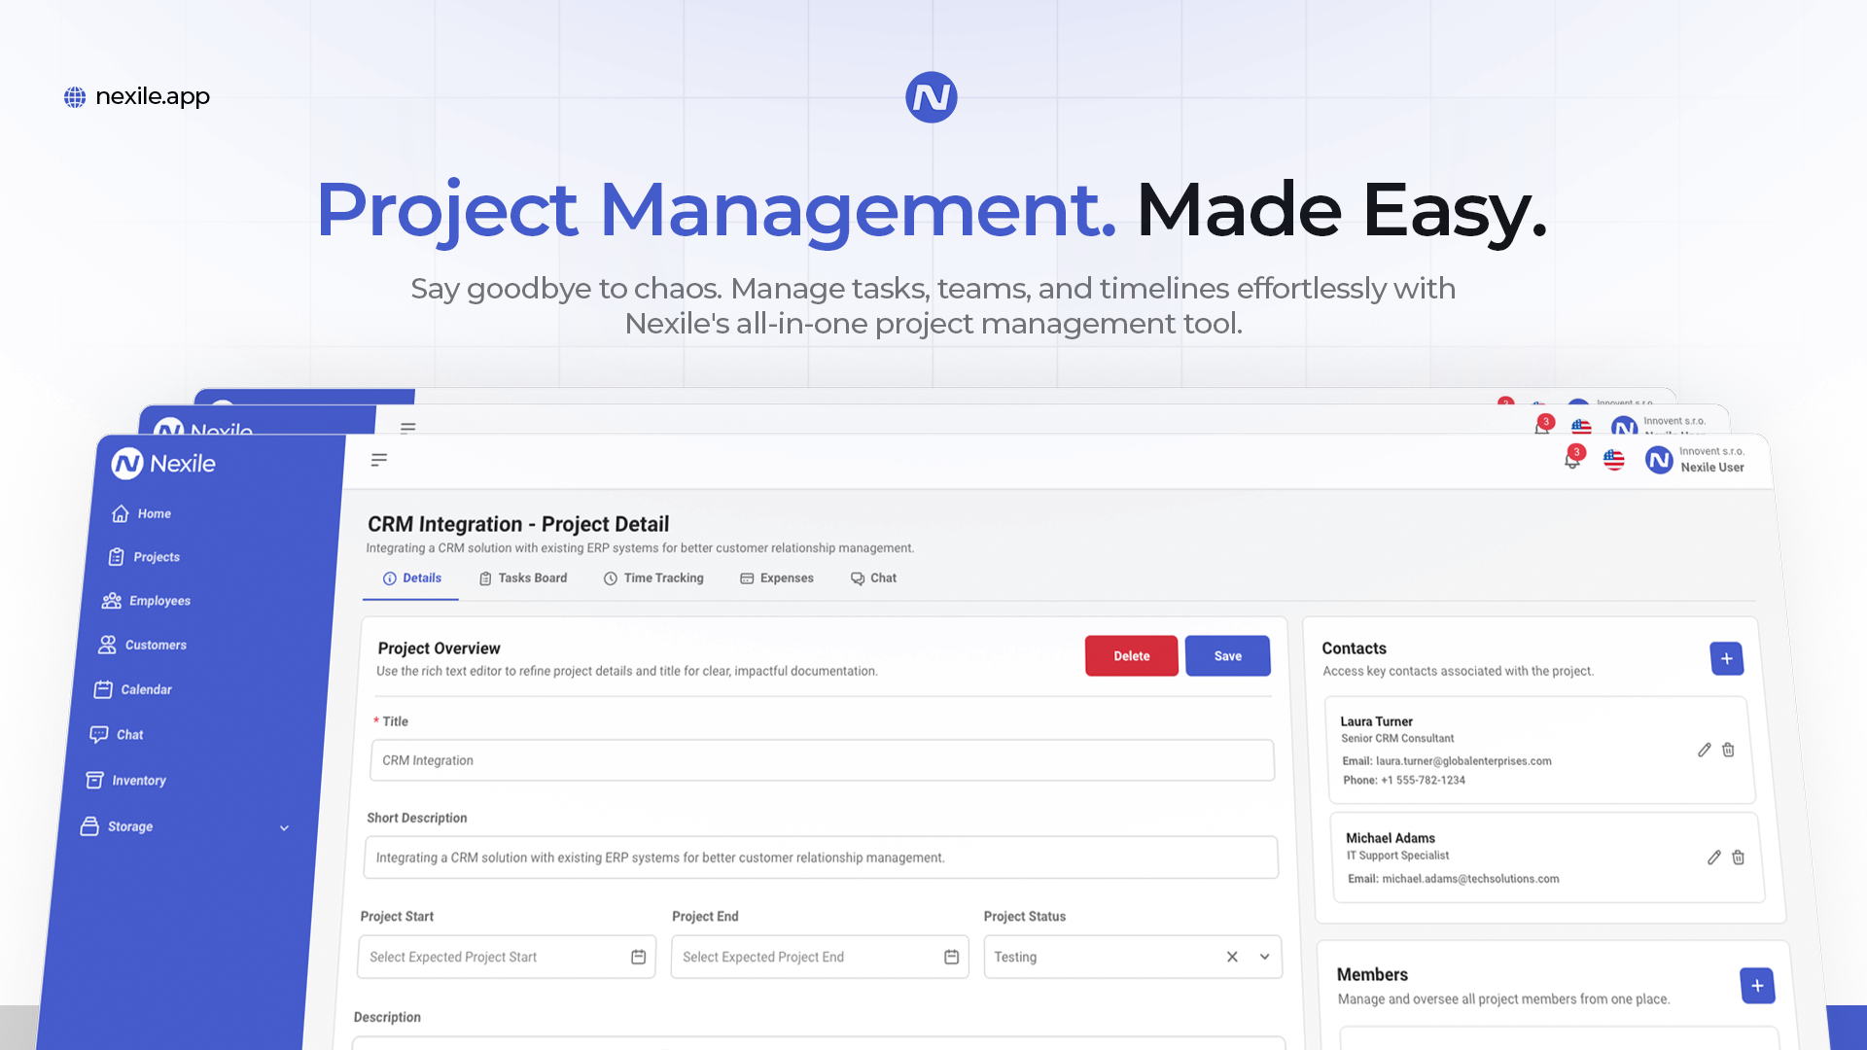
Task: Open the Home sidebar item
Action: click(x=142, y=513)
